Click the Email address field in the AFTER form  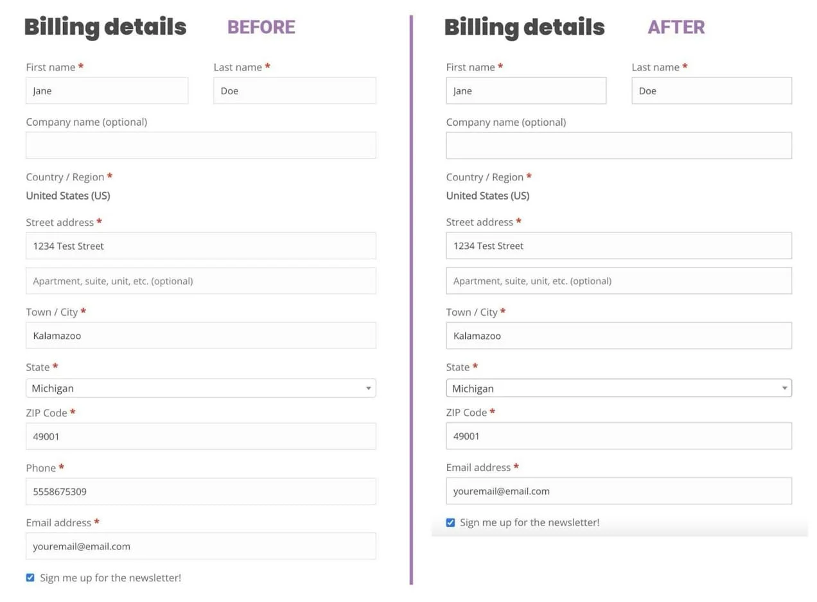pyautogui.click(x=618, y=491)
